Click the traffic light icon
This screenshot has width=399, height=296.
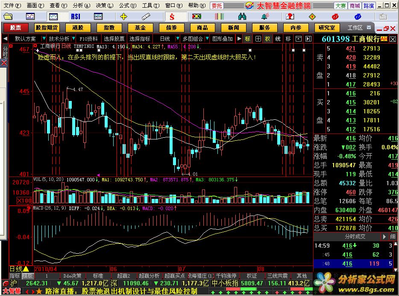coord(197,17)
